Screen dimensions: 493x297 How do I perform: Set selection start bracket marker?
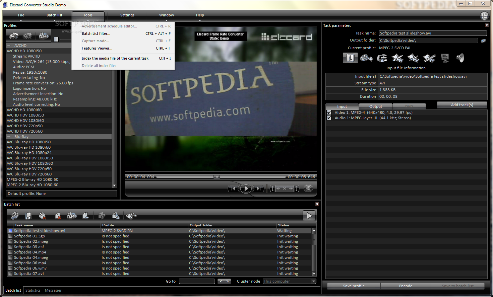tap(272, 189)
